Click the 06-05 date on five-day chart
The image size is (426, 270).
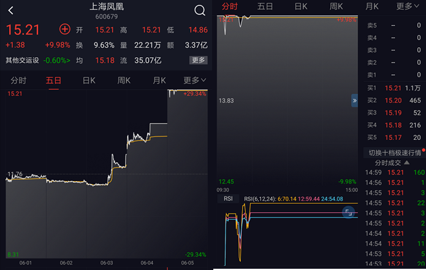coord(188,263)
